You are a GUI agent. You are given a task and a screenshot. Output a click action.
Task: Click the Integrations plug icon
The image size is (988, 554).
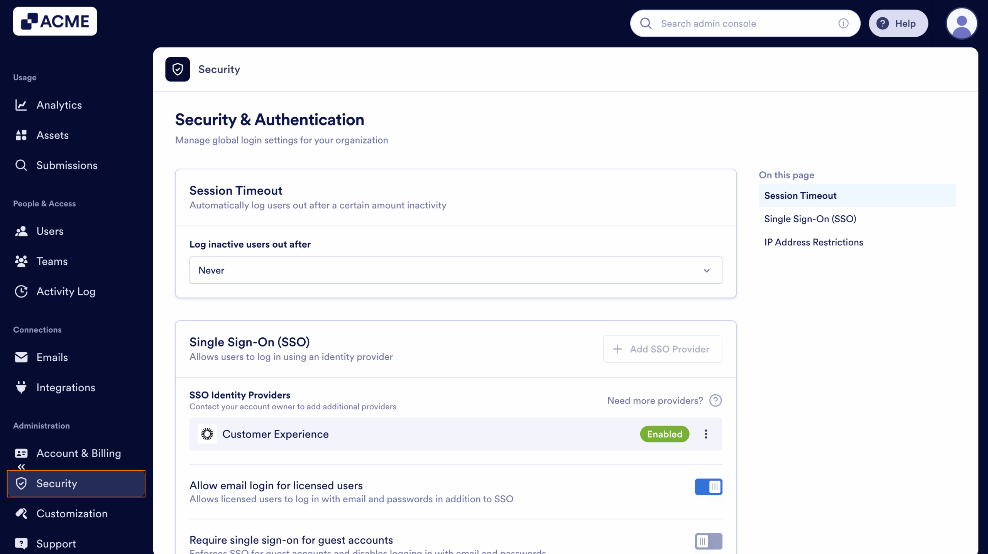pos(22,387)
